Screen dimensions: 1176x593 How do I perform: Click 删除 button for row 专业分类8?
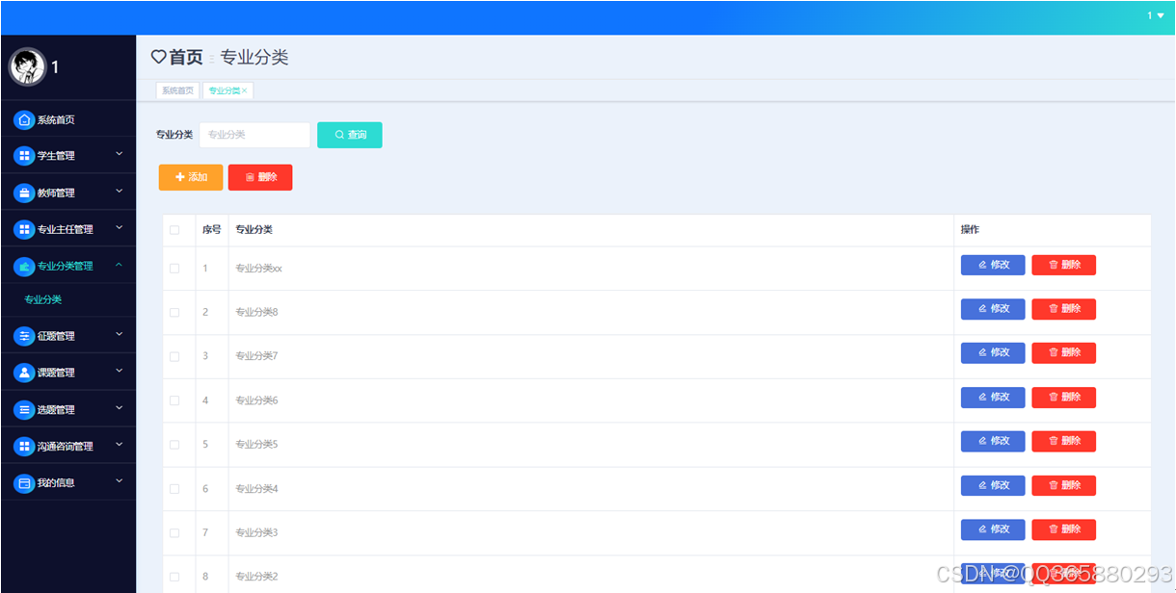pos(1064,309)
